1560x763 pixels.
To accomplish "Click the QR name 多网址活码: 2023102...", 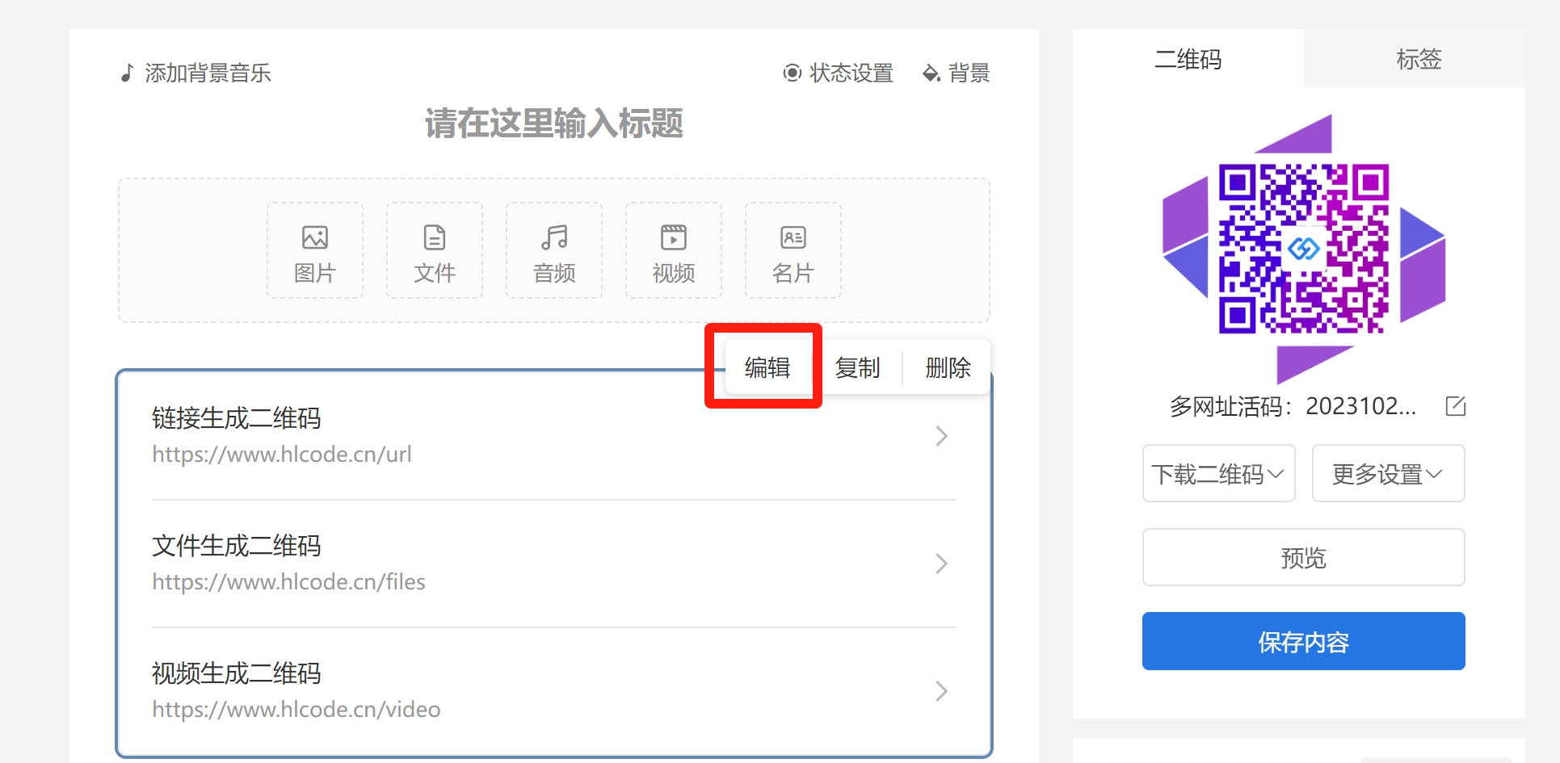I will (1293, 406).
